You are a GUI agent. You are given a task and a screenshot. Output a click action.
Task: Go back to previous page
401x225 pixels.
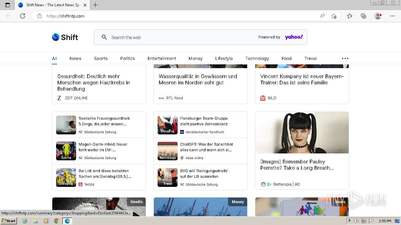[9, 16]
